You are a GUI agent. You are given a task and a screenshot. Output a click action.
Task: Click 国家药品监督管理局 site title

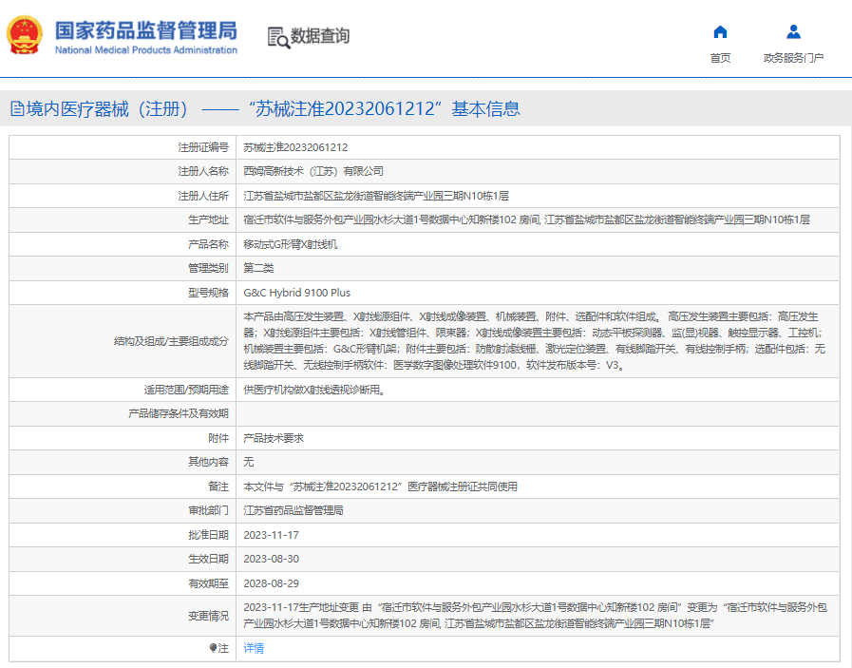click(146, 30)
